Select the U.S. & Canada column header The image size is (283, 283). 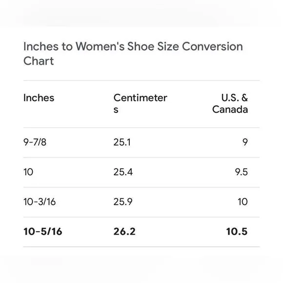[x=230, y=104]
